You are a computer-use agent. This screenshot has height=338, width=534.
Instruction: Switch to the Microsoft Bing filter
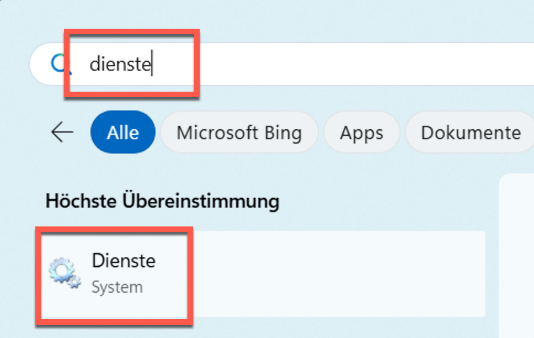(x=239, y=133)
